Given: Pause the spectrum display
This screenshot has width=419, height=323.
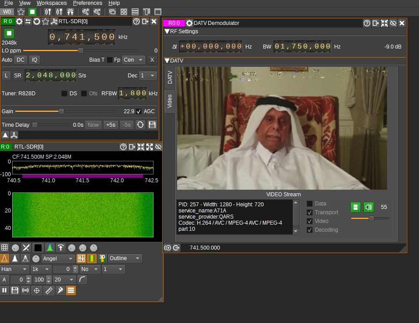Looking at the screenshot, I should (x=5, y=290).
